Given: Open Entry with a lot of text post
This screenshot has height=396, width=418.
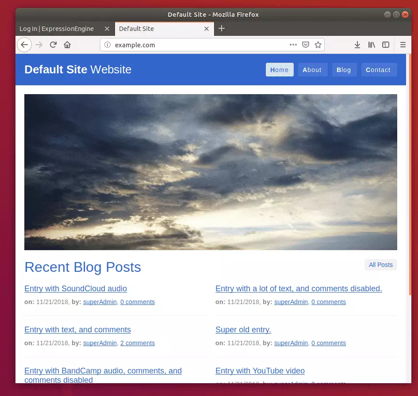Looking at the screenshot, I should [299, 289].
